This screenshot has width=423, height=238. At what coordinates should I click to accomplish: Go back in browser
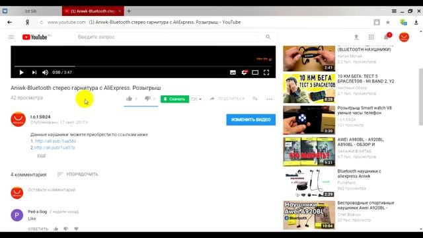10,22
